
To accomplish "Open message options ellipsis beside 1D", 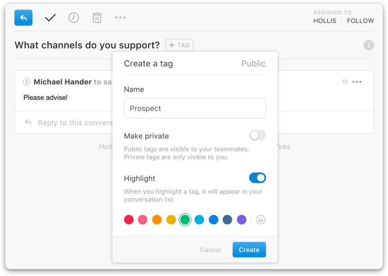I will point(357,82).
